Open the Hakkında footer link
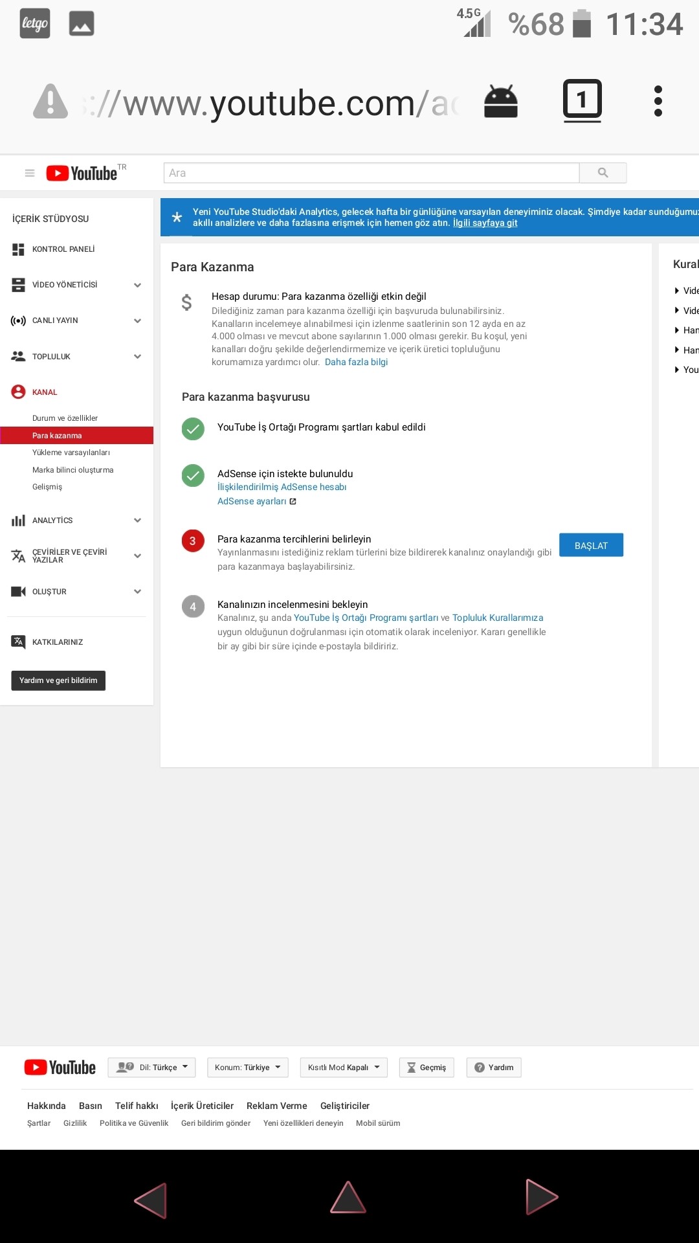The height and width of the screenshot is (1243, 699). pos(47,1106)
